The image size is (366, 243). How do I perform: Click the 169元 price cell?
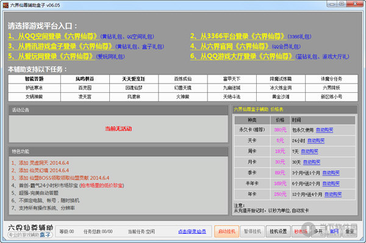280,184
